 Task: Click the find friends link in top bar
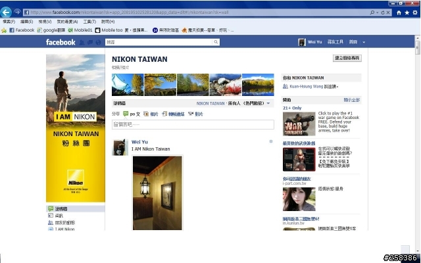coord(335,42)
